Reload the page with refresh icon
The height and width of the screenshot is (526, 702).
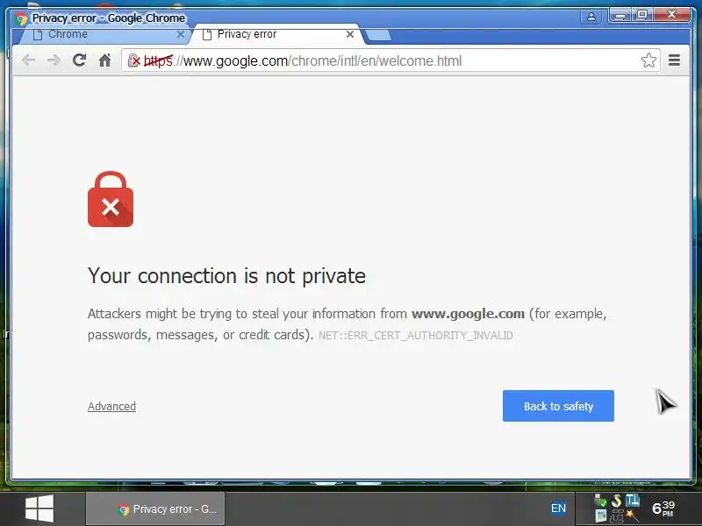pyautogui.click(x=79, y=60)
